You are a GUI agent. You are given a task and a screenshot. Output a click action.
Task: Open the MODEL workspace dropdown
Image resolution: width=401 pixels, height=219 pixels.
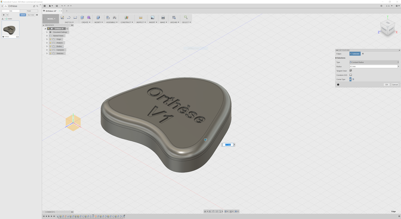(x=51, y=18)
